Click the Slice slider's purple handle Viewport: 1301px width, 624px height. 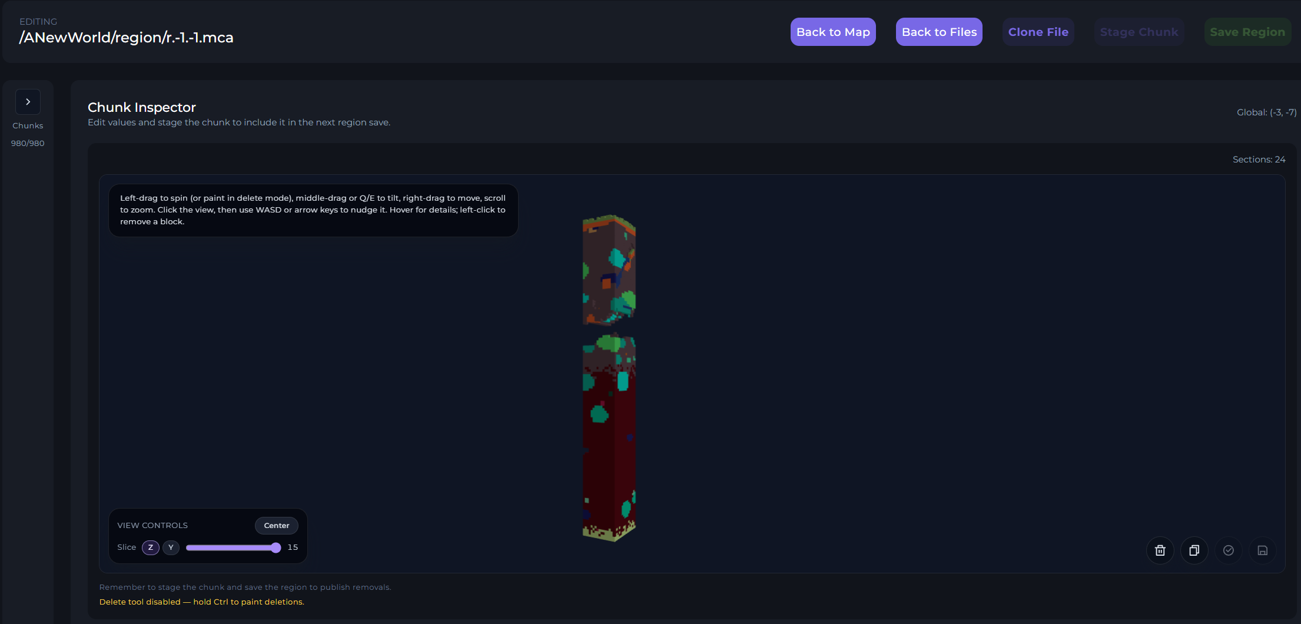point(276,547)
